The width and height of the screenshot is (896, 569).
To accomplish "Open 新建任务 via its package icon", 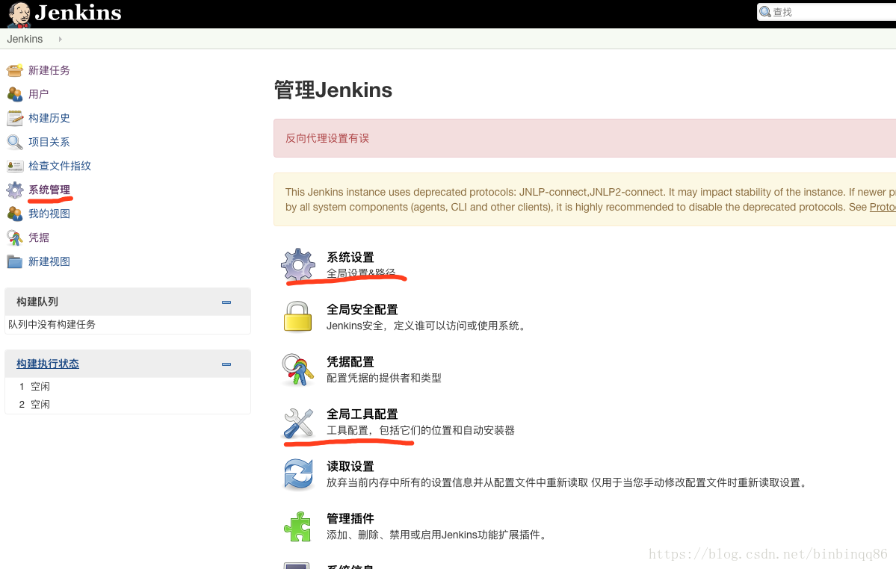I will (x=16, y=70).
